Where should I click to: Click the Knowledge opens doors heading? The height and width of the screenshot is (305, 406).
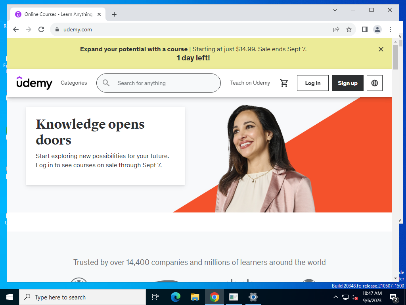pyautogui.click(x=90, y=132)
